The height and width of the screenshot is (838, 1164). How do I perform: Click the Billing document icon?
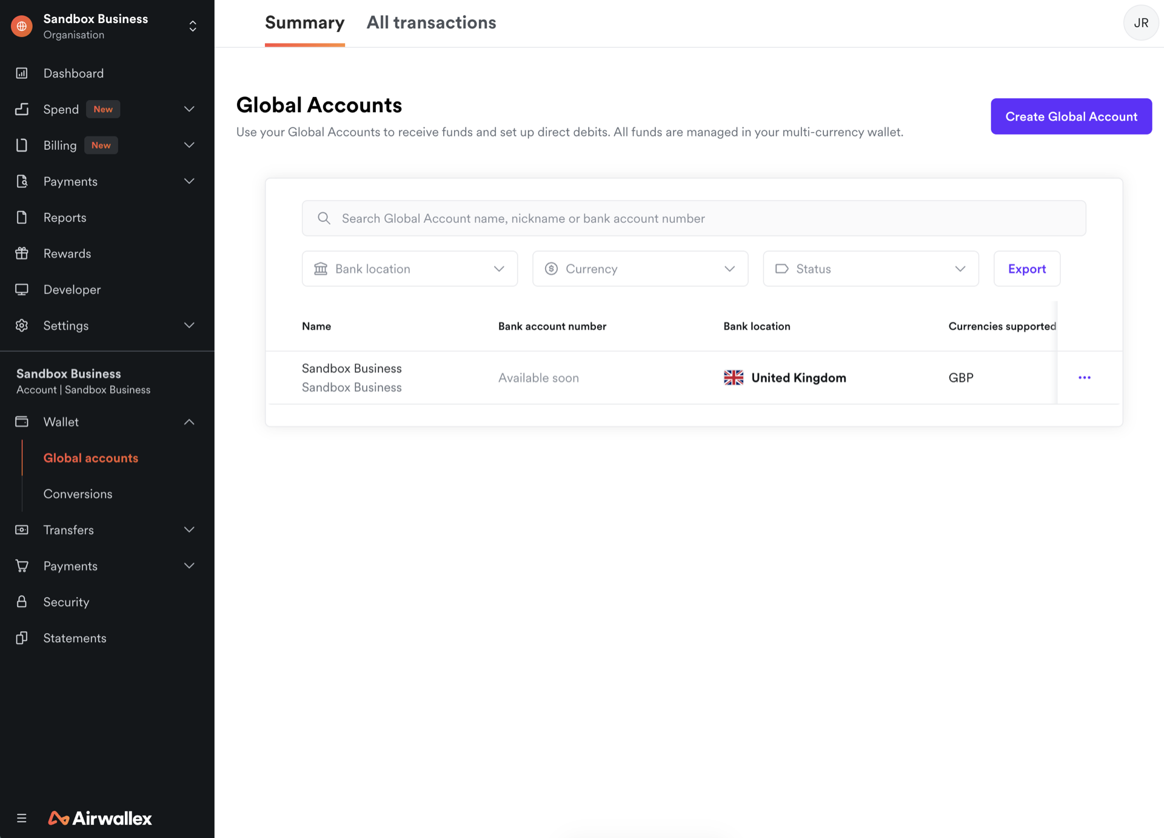pyautogui.click(x=22, y=146)
